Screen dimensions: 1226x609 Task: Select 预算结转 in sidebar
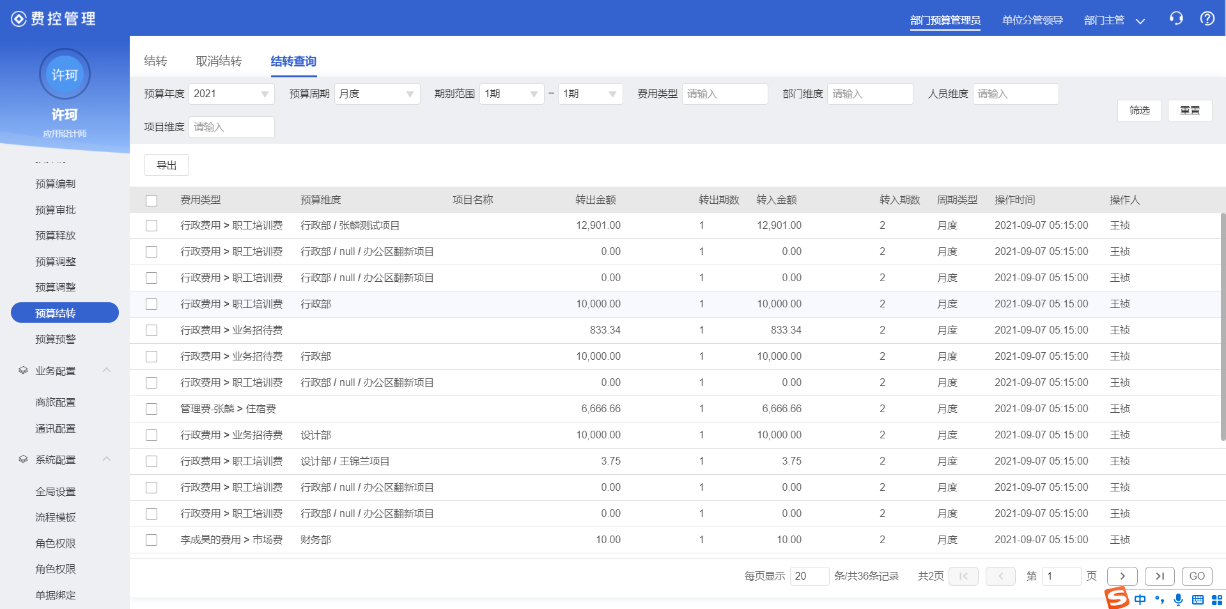pyautogui.click(x=65, y=312)
